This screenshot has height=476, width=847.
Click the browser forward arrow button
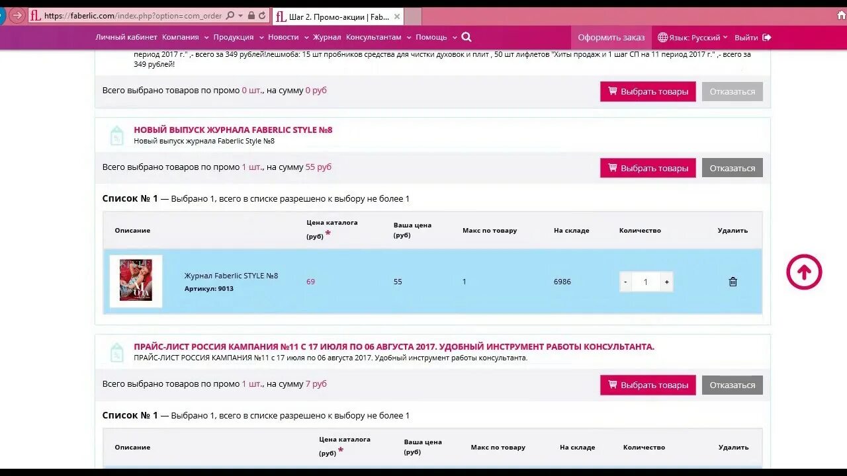click(x=17, y=15)
